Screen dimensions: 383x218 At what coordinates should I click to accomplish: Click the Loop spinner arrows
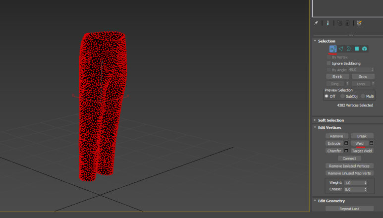tap(373, 84)
